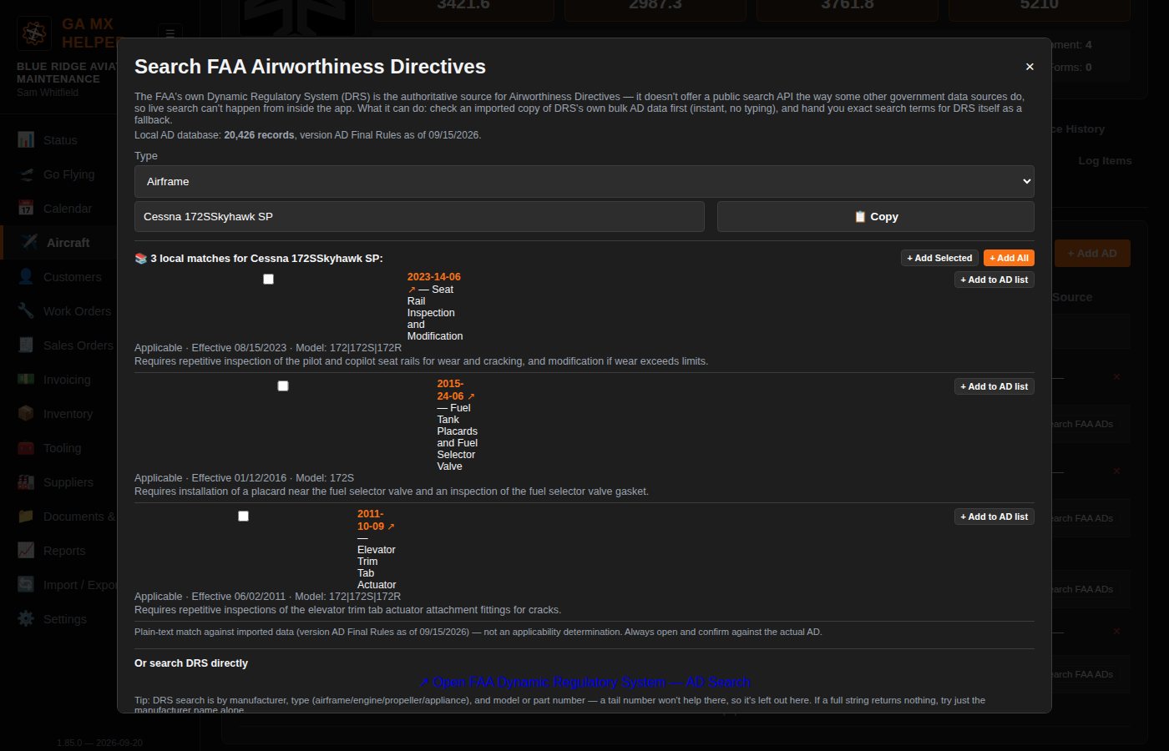Click the Add Selected button
The height and width of the screenshot is (751, 1169).
pyautogui.click(x=939, y=258)
